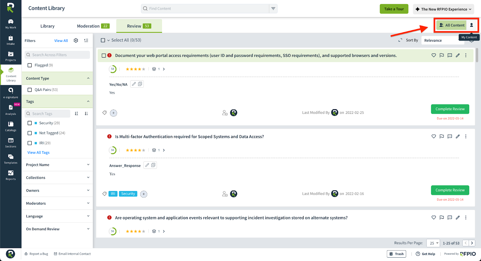481x261 pixels.
Task: Go to next results page
Action: tap(472, 243)
